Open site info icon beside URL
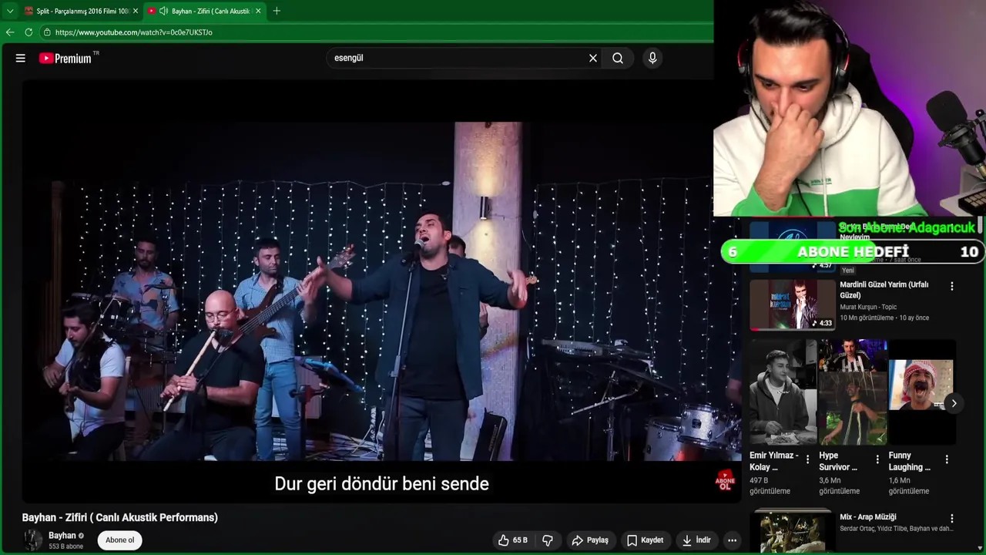The height and width of the screenshot is (555, 986). pos(47,32)
